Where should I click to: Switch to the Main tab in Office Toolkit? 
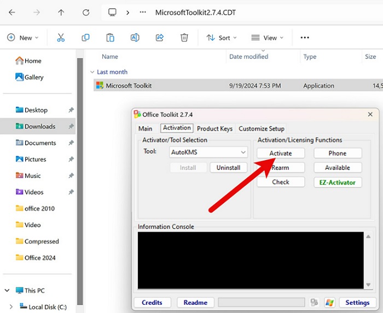[146, 128]
